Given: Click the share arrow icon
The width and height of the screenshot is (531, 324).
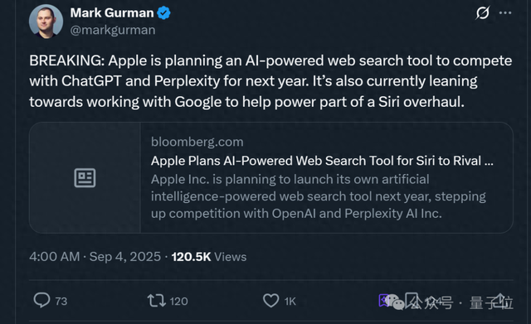Looking at the screenshot, I should tap(499, 301).
